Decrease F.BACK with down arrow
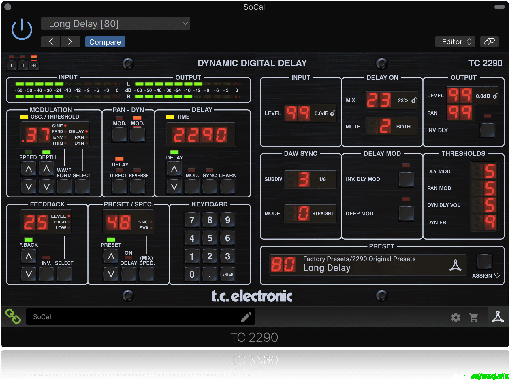The height and width of the screenshot is (380, 510). [29, 274]
